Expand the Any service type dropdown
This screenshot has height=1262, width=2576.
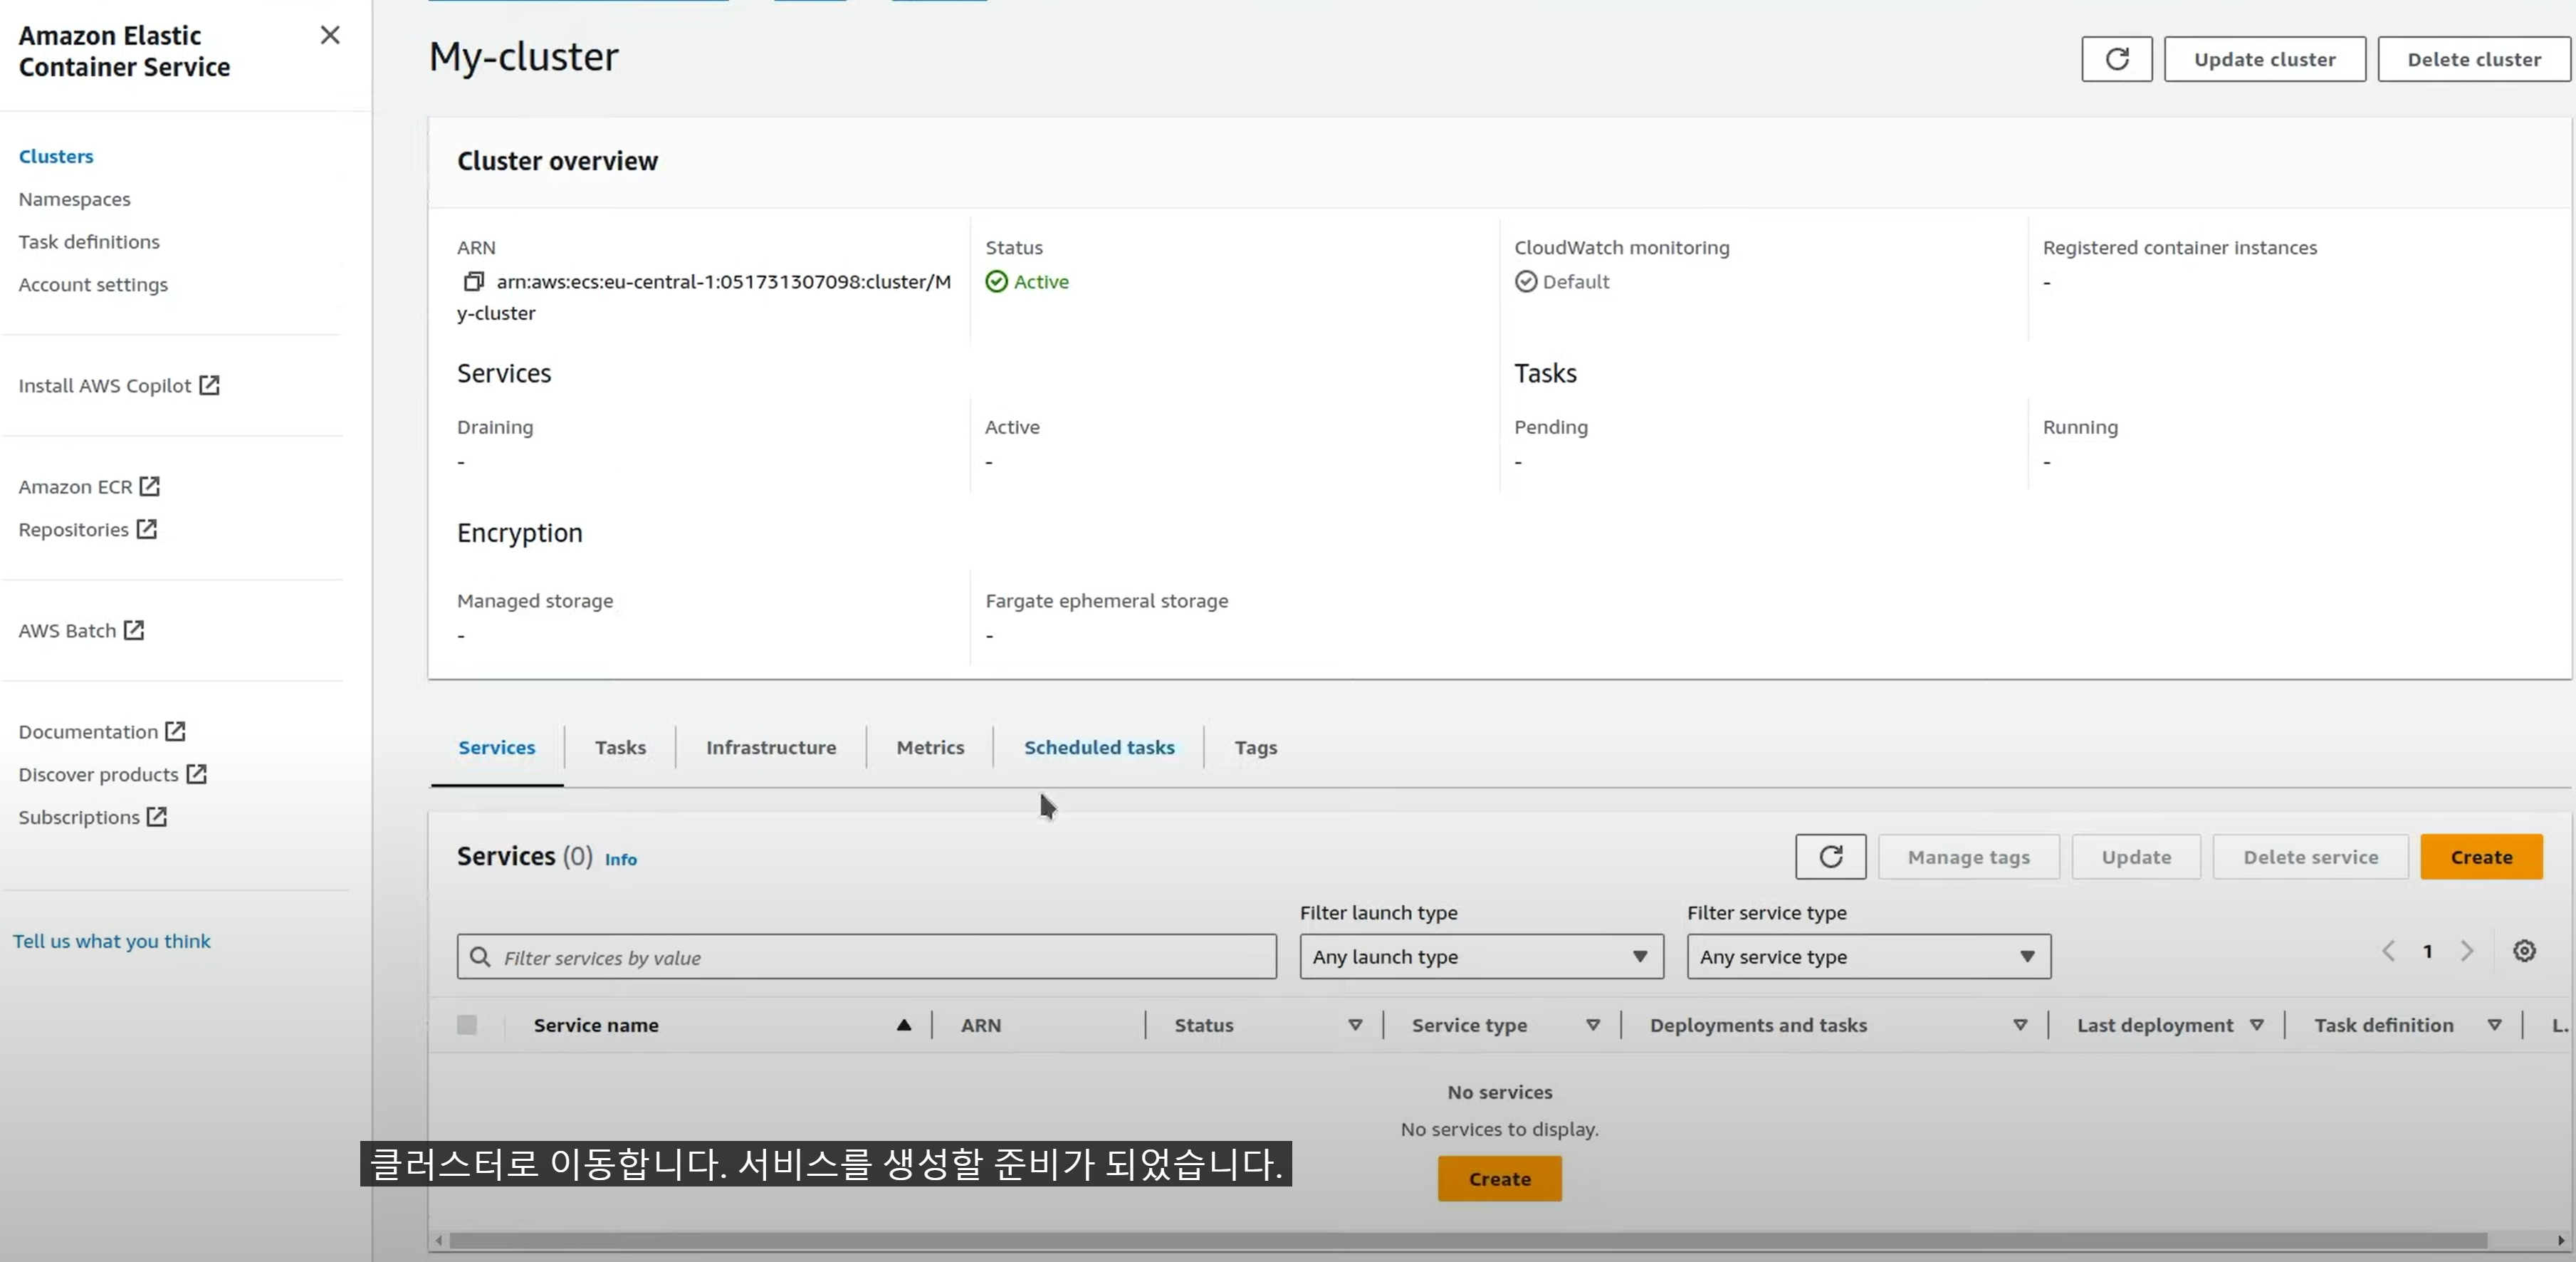[x=1868, y=957]
